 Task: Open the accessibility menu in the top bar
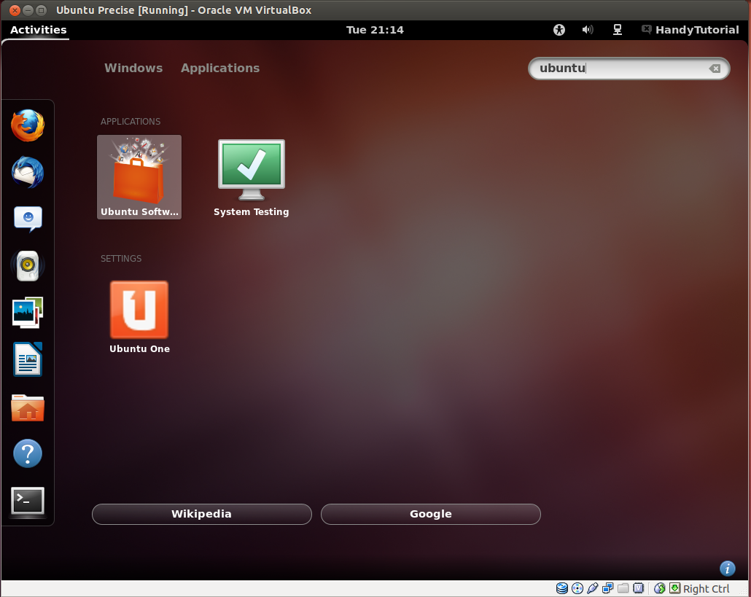click(x=559, y=30)
